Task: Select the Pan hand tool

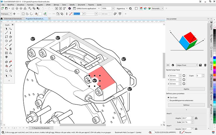Action: tap(11, 71)
